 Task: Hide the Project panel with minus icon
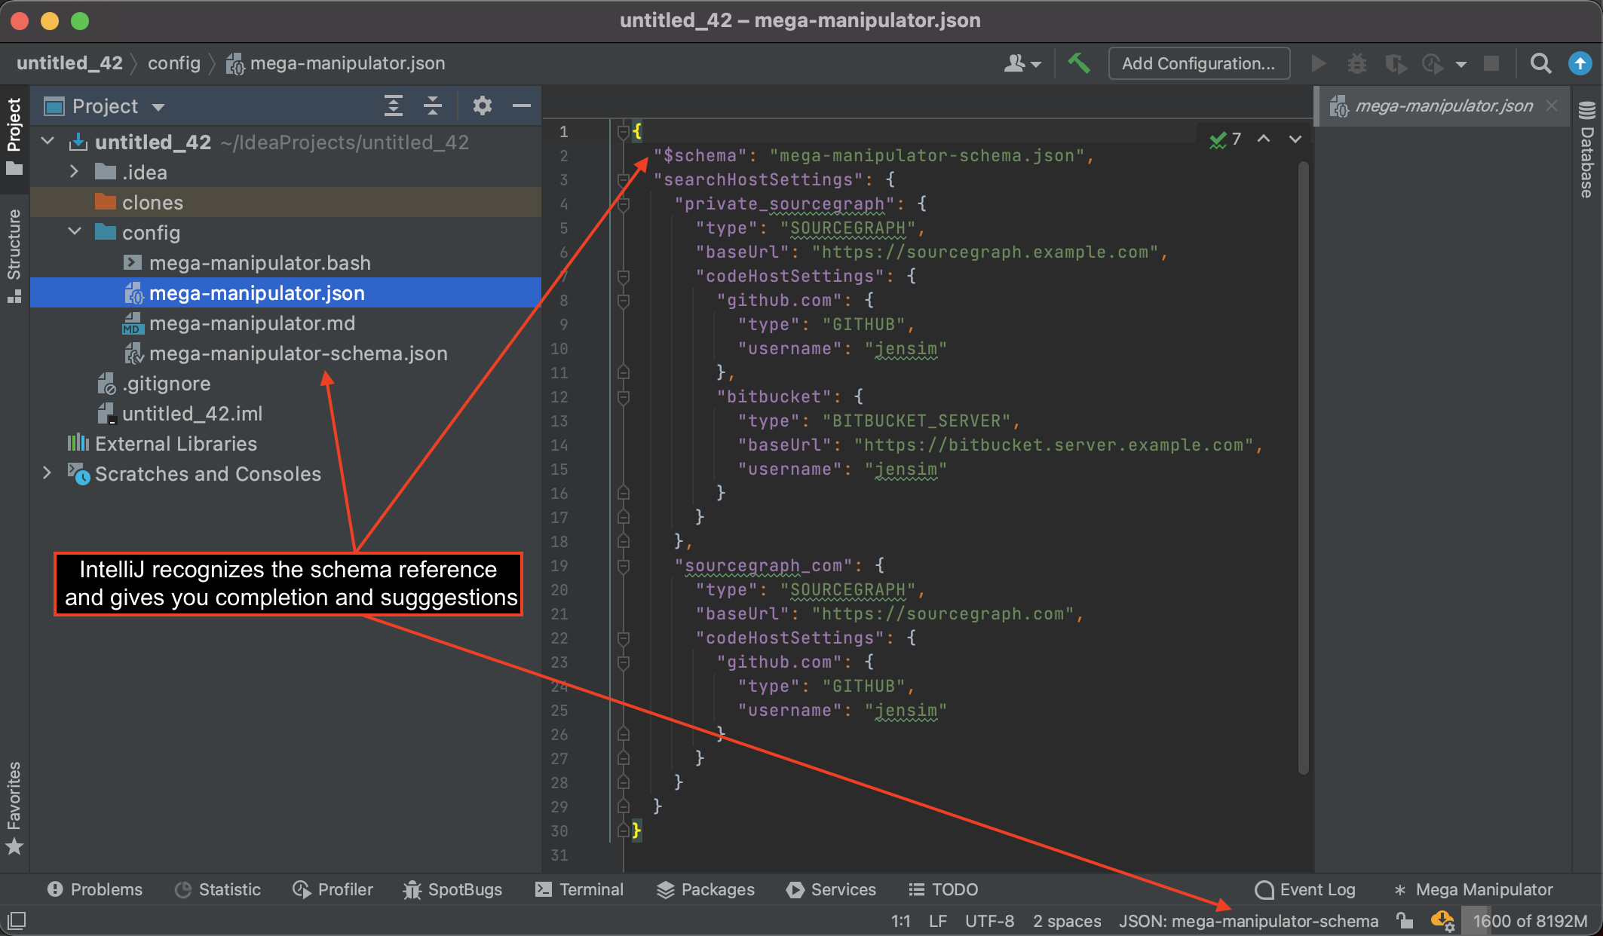[522, 106]
